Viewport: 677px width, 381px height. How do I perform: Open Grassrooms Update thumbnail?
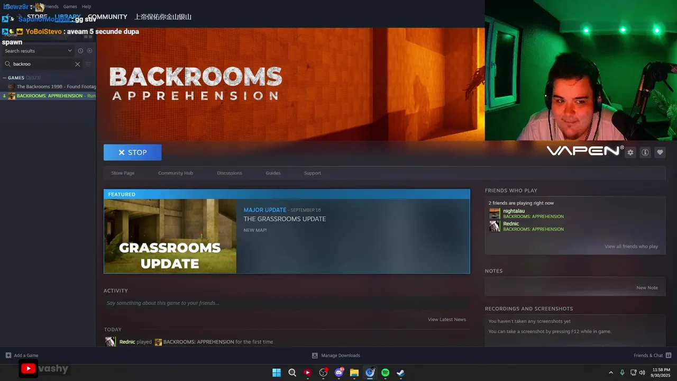tap(170, 236)
